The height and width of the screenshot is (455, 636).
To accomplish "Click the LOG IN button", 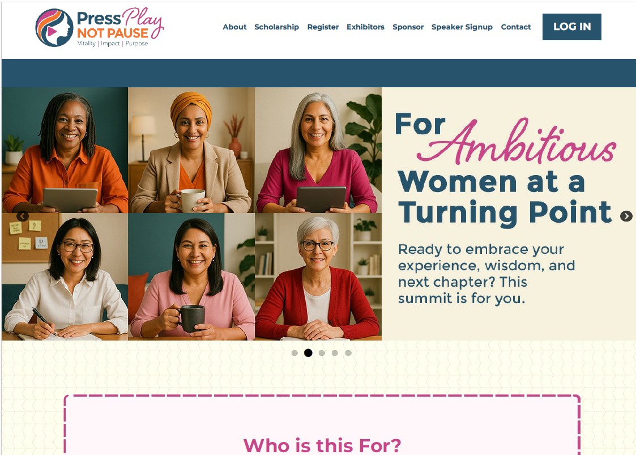I will (572, 27).
